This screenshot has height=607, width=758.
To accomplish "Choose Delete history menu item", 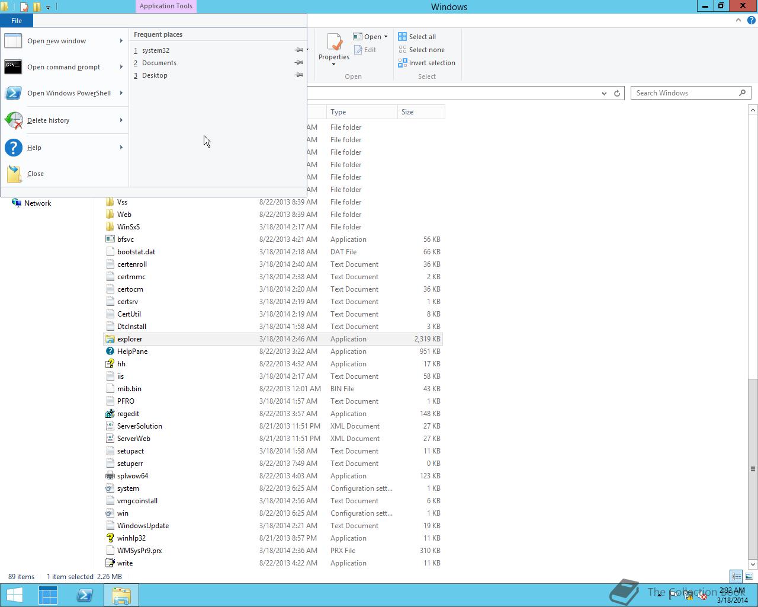I will pyautogui.click(x=65, y=120).
